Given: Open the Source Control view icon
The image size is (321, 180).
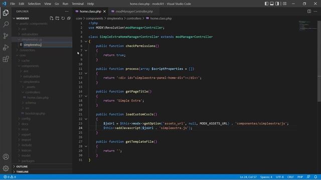Looking at the screenshot, I should pos(6,36).
